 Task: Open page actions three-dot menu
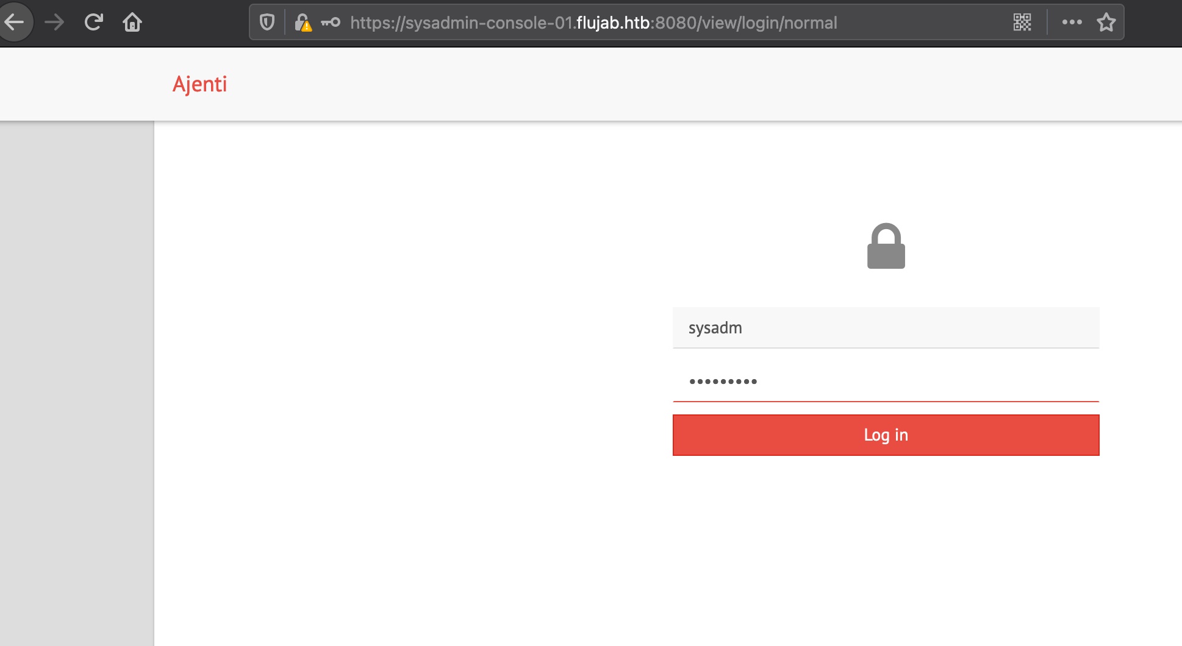pyautogui.click(x=1072, y=23)
